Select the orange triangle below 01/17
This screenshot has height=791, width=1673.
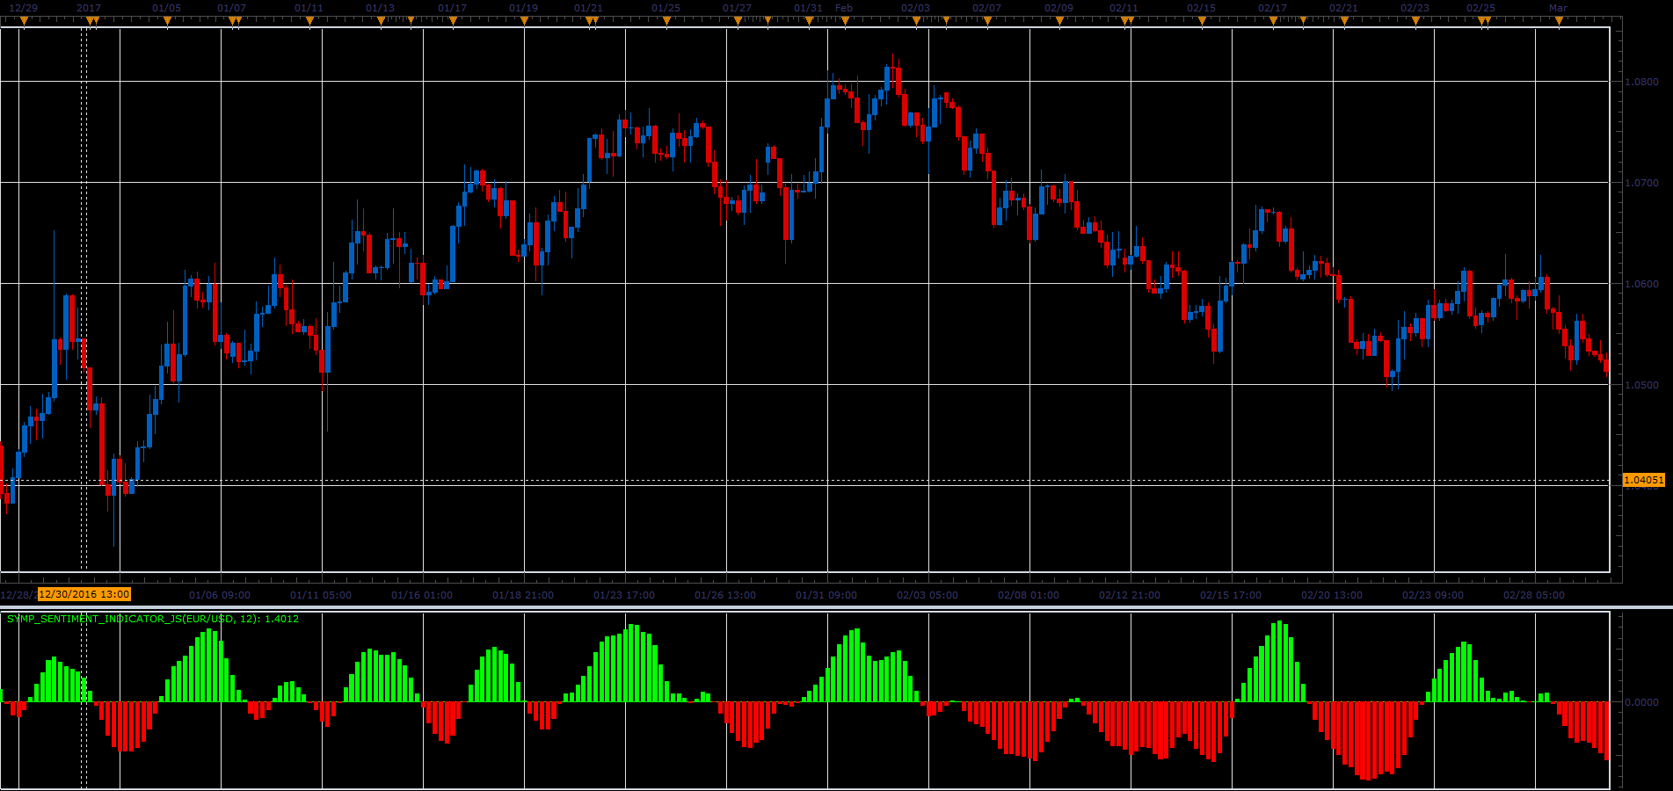tap(453, 21)
